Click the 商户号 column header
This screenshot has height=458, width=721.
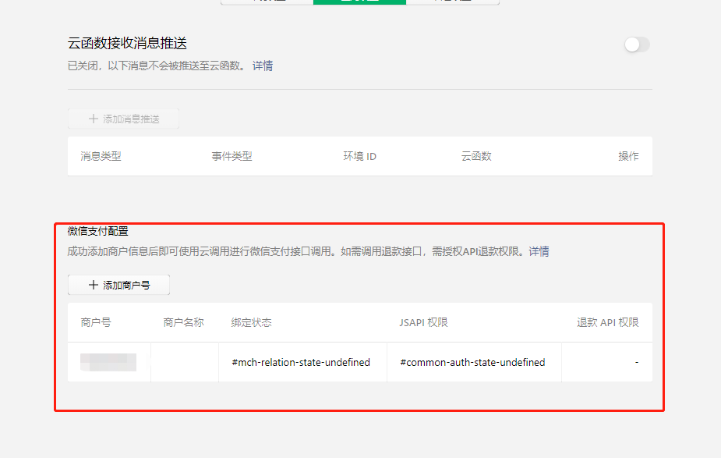coord(96,322)
